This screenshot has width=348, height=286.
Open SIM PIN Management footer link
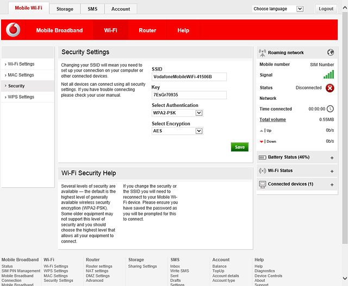21,271
